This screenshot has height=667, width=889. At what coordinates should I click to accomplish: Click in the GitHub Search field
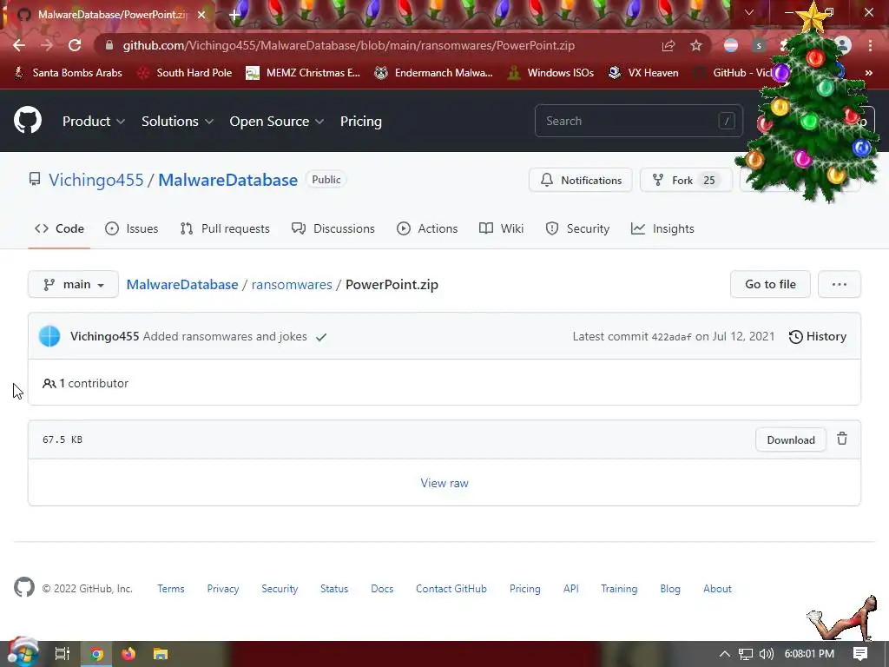point(638,121)
